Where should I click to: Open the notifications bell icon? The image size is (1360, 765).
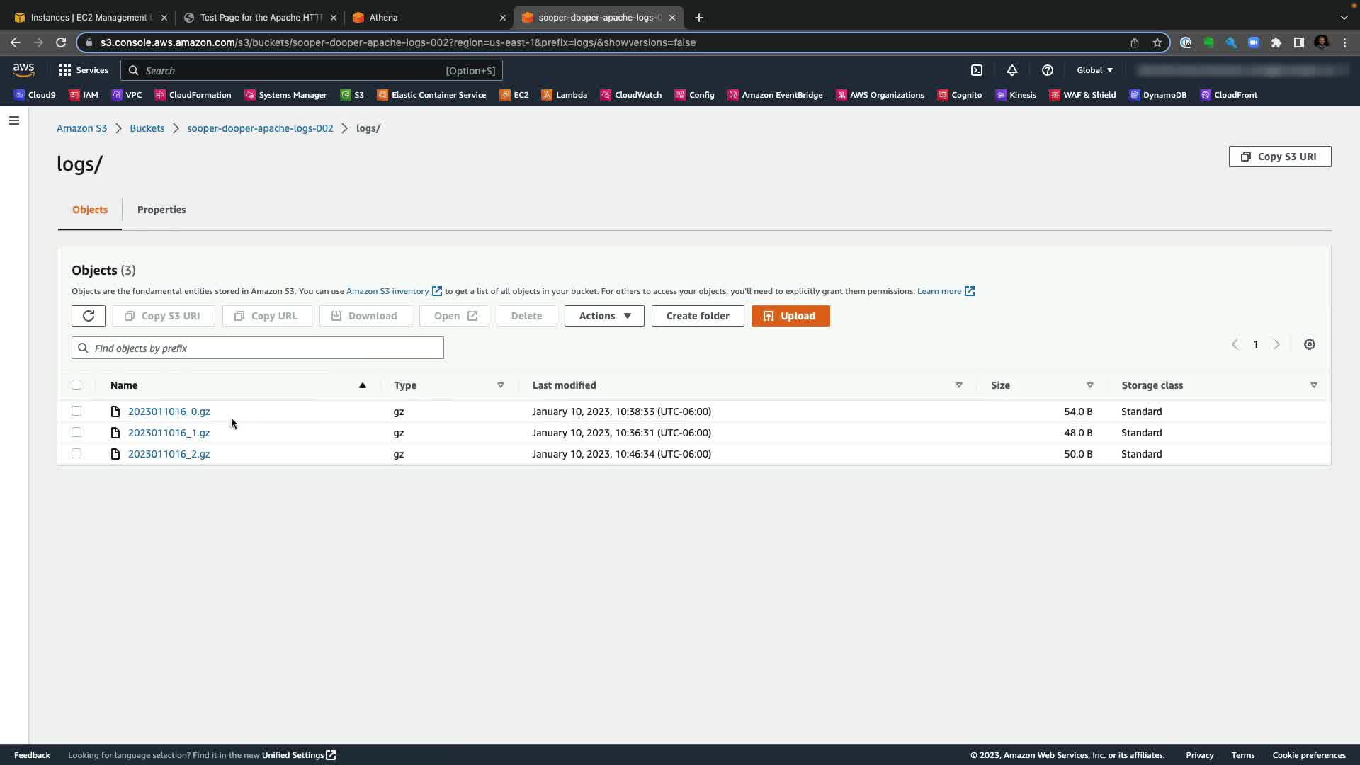(x=1011, y=70)
